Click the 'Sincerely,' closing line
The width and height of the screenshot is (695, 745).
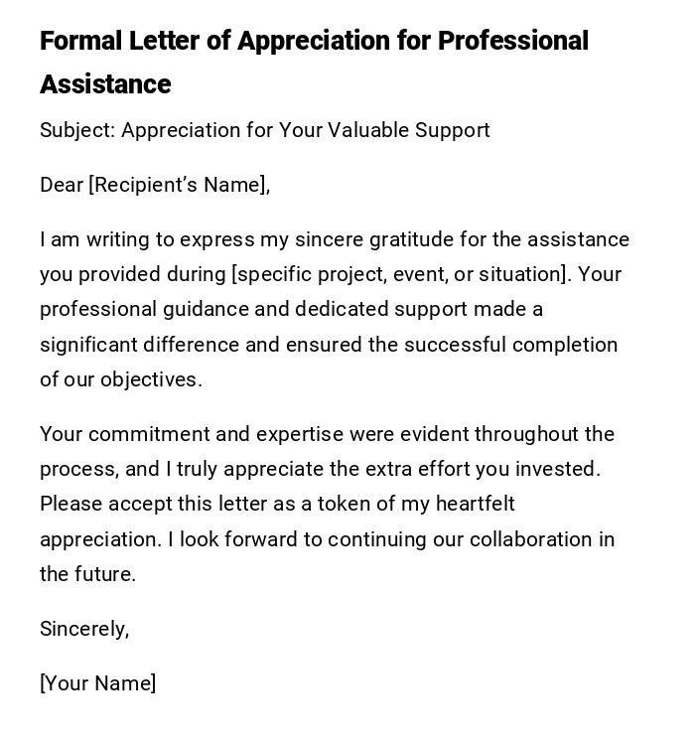[84, 629]
